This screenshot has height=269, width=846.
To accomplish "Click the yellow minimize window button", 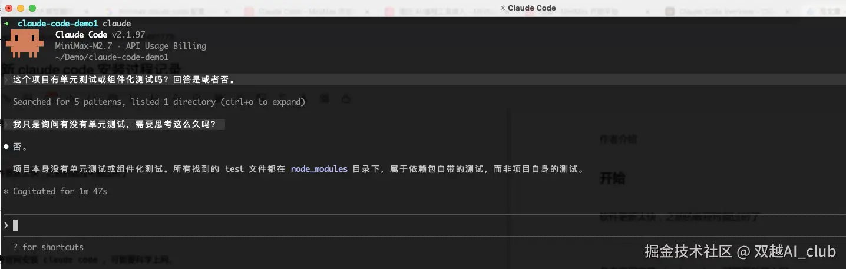I will tap(21, 8).
